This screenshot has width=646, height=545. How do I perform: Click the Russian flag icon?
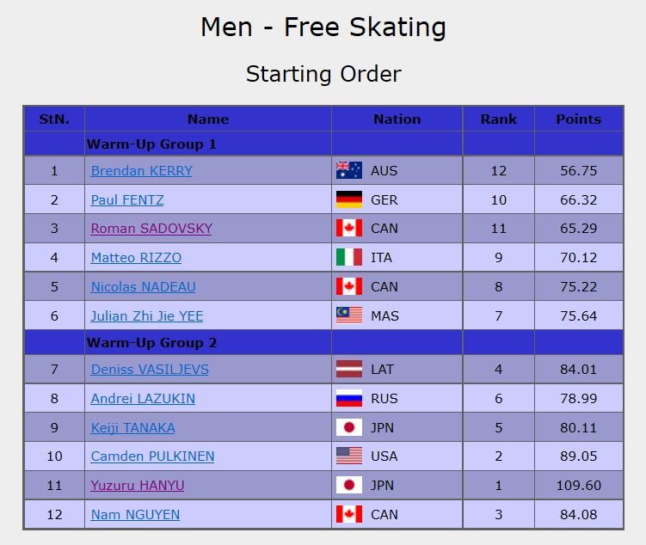click(x=348, y=399)
